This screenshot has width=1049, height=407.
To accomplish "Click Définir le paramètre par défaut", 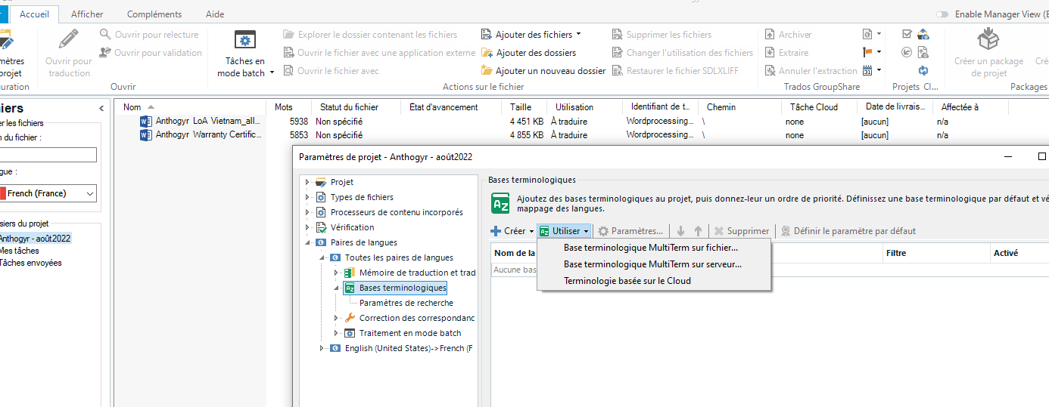I will coord(848,231).
